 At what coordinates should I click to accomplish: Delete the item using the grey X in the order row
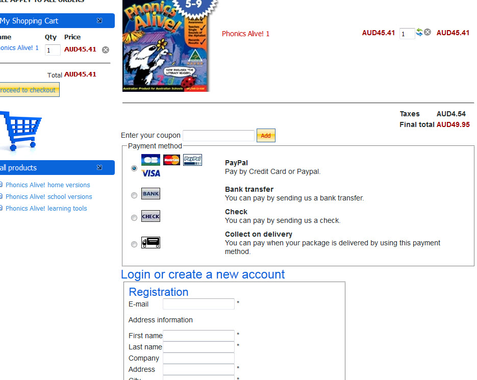[x=428, y=32]
